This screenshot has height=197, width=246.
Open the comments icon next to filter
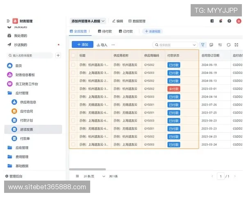(x=211, y=45)
